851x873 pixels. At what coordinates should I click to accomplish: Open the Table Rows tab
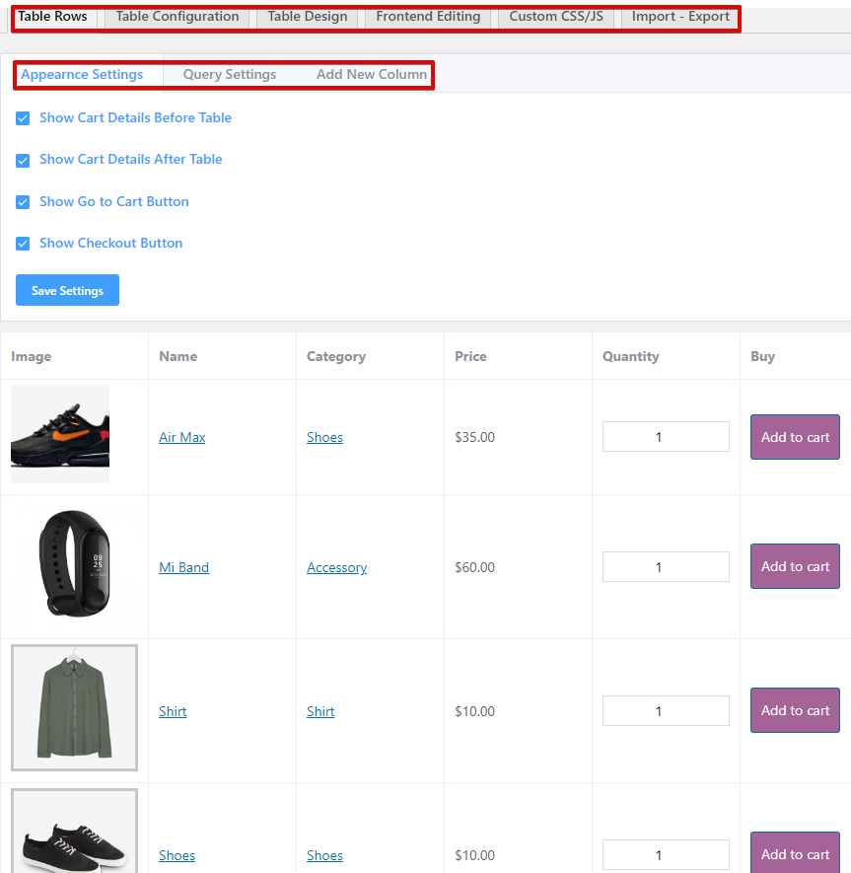coord(52,17)
